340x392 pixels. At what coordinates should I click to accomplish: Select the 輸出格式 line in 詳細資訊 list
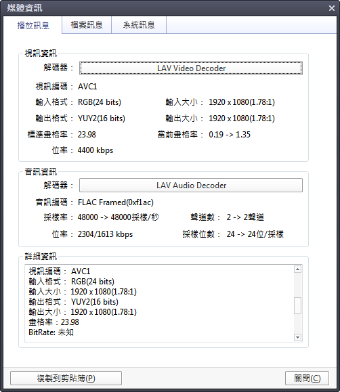(x=73, y=302)
